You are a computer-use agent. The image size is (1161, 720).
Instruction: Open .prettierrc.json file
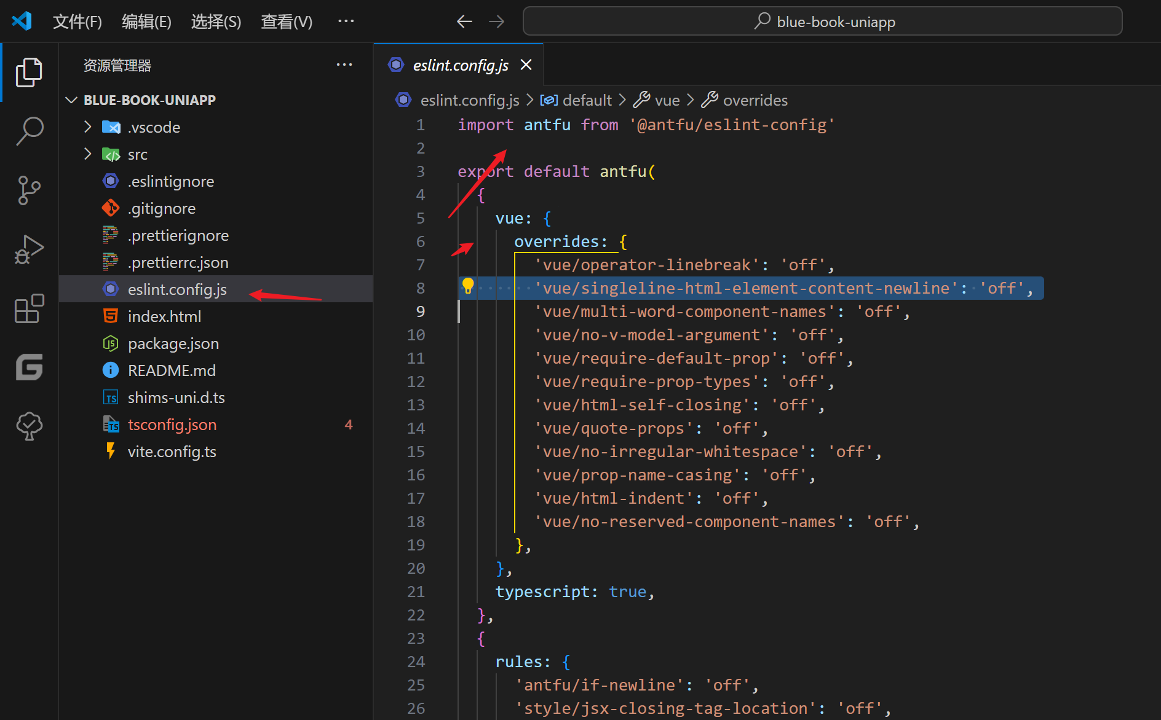216,262
